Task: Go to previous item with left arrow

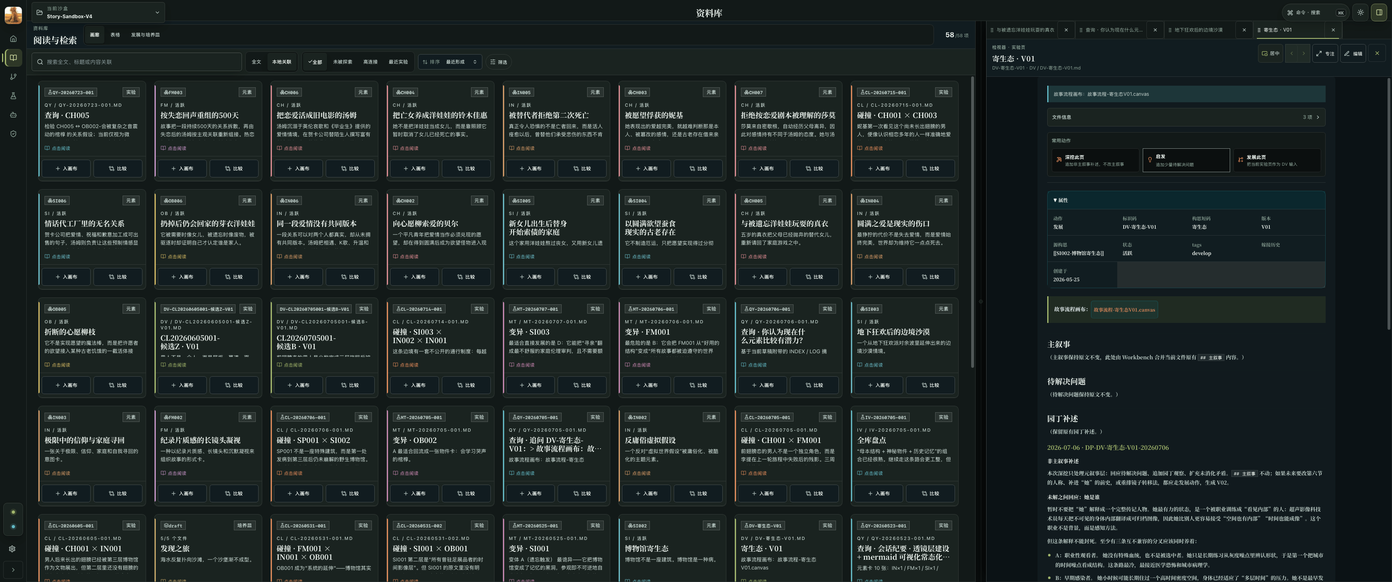Action: [x=1292, y=53]
